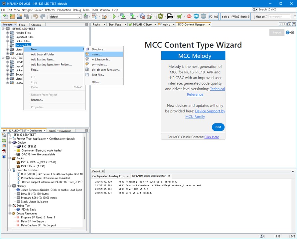Click the refresh icon in Dashboard sidebar
The width and height of the screenshot is (297, 239).
(4, 140)
